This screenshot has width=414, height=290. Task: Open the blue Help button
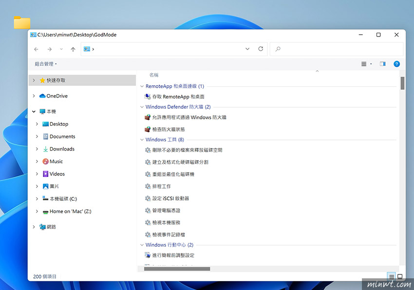click(396, 64)
